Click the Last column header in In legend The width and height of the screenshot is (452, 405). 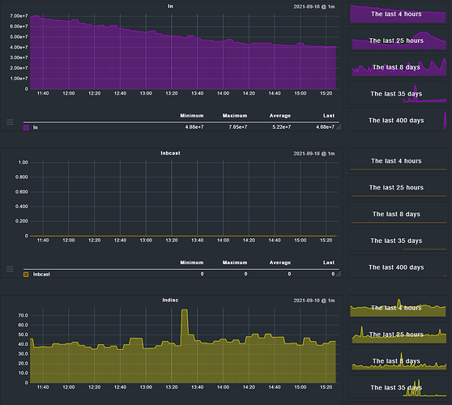(x=329, y=116)
